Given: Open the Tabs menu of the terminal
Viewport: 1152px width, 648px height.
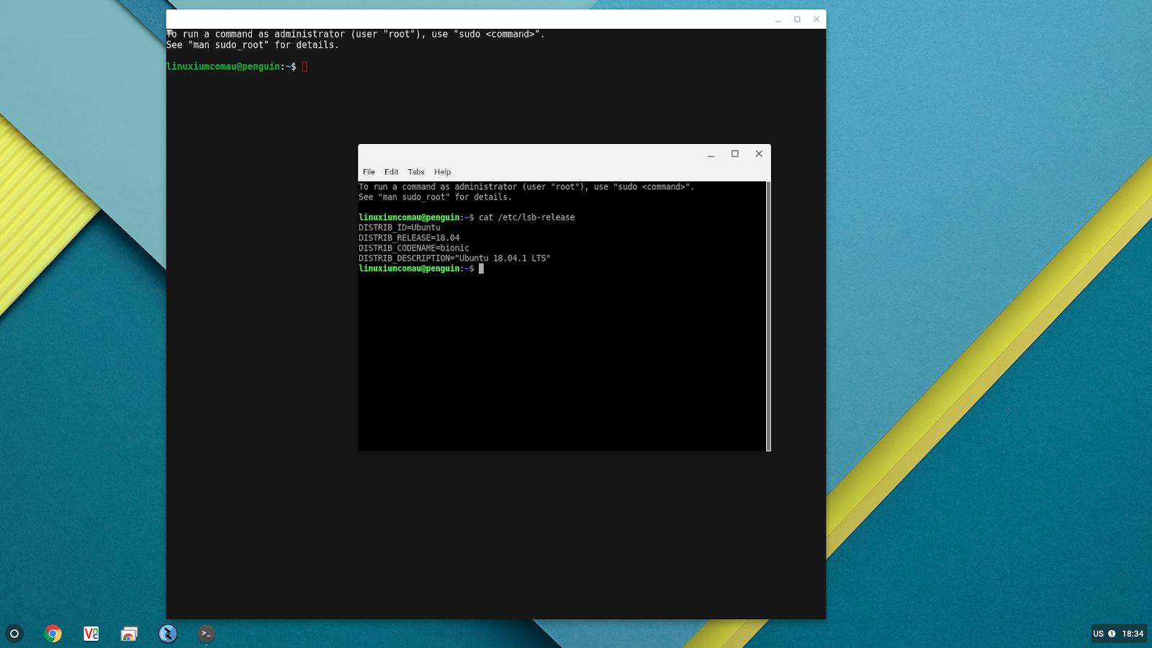Looking at the screenshot, I should pyautogui.click(x=415, y=172).
